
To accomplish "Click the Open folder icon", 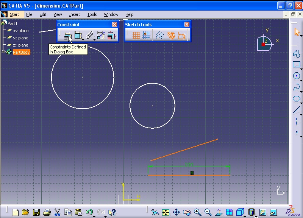I will pyautogui.click(x=25, y=212).
